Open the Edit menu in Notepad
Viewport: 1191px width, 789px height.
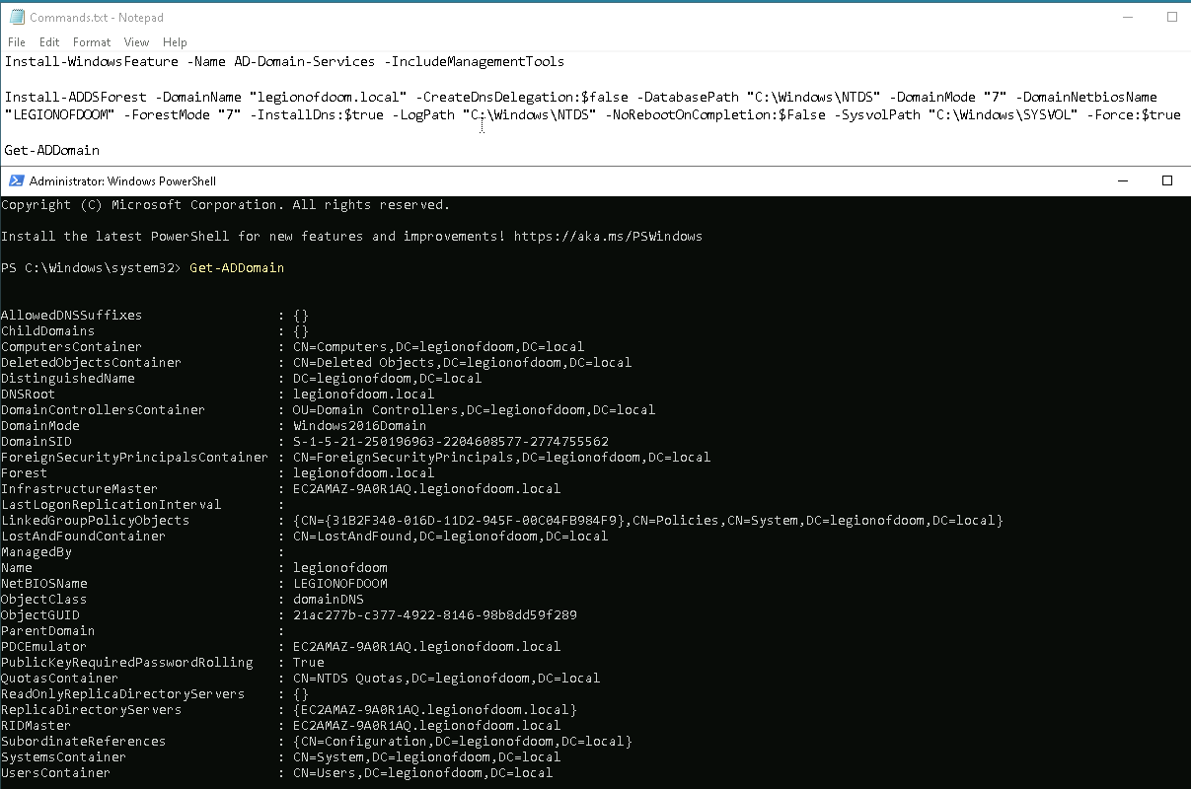pos(49,42)
